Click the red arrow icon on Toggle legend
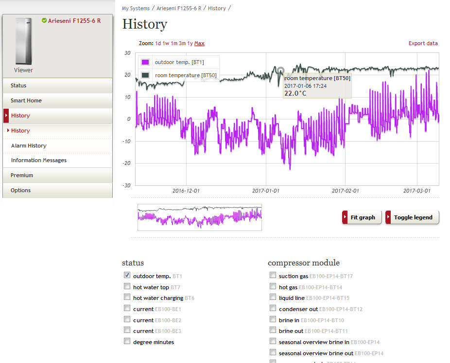 [x=388, y=217]
